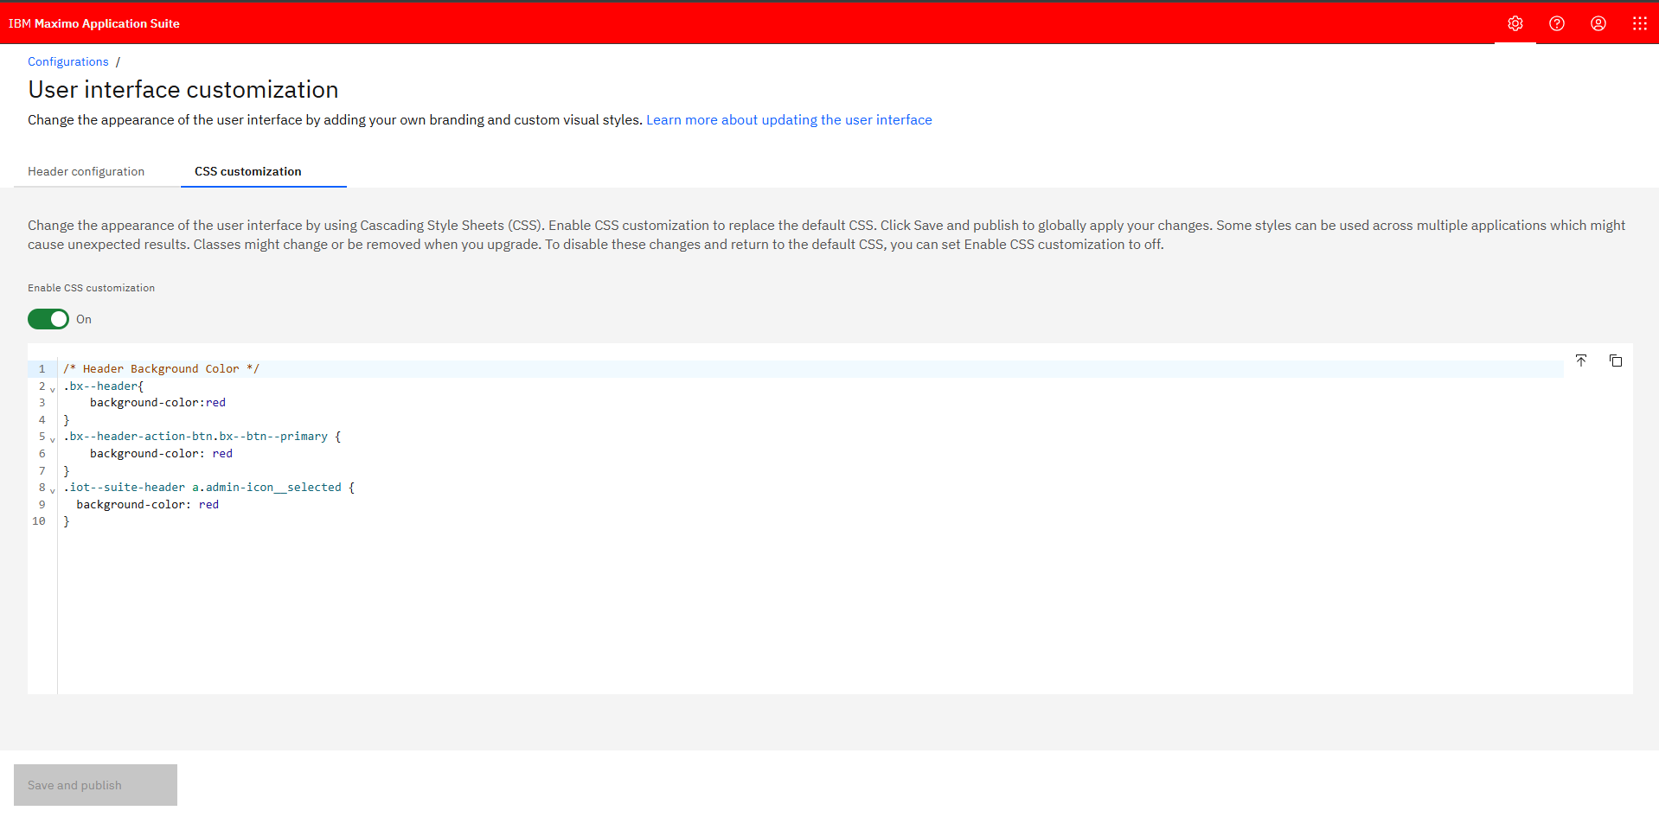This screenshot has height=817, width=1659.
Task: Click the User interface customization heading
Action: [x=183, y=90]
